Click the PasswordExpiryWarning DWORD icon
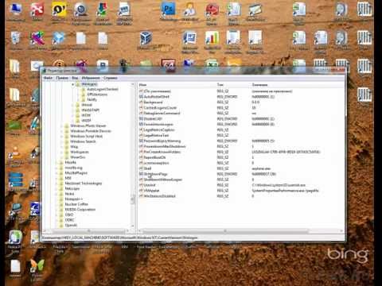 tap(141, 141)
